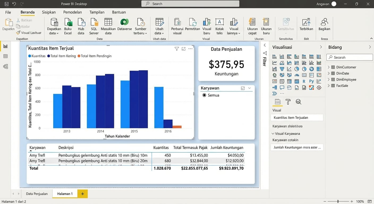
Task: Expand the FactSale table fields
Action: click(329, 86)
